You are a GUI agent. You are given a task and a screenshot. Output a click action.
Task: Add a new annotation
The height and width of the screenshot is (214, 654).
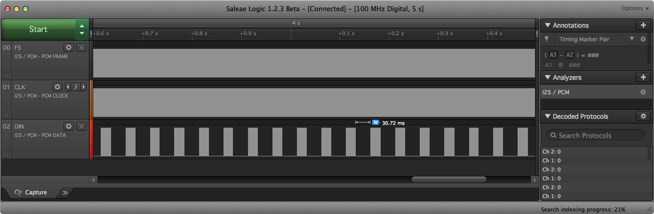[643, 25]
